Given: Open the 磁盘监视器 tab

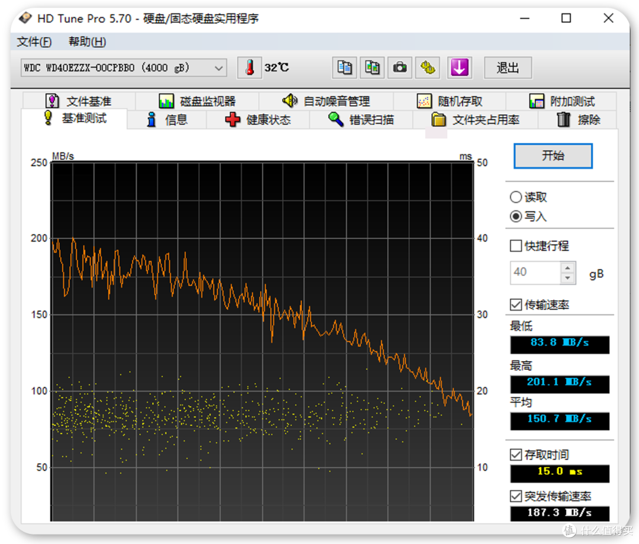Looking at the screenshot, I should click(197, 101).
